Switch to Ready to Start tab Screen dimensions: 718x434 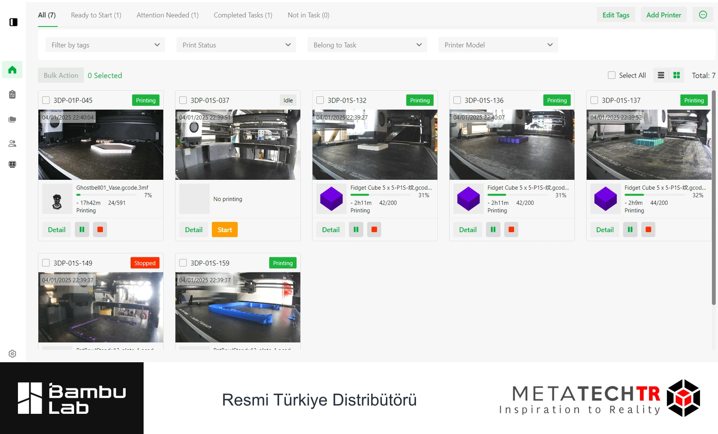coord(96,15)
